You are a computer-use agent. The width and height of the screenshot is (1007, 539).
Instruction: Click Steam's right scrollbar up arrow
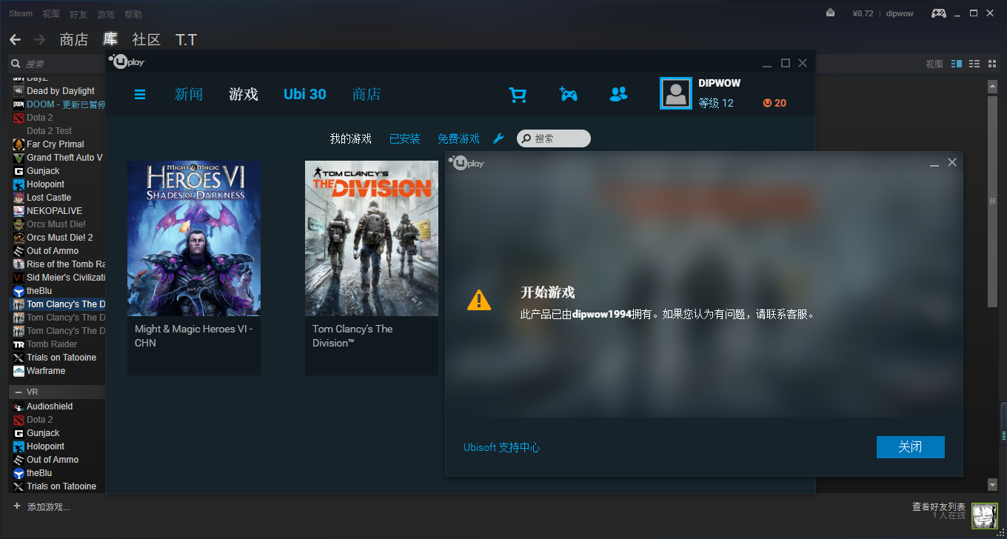[x=993, y=85]
